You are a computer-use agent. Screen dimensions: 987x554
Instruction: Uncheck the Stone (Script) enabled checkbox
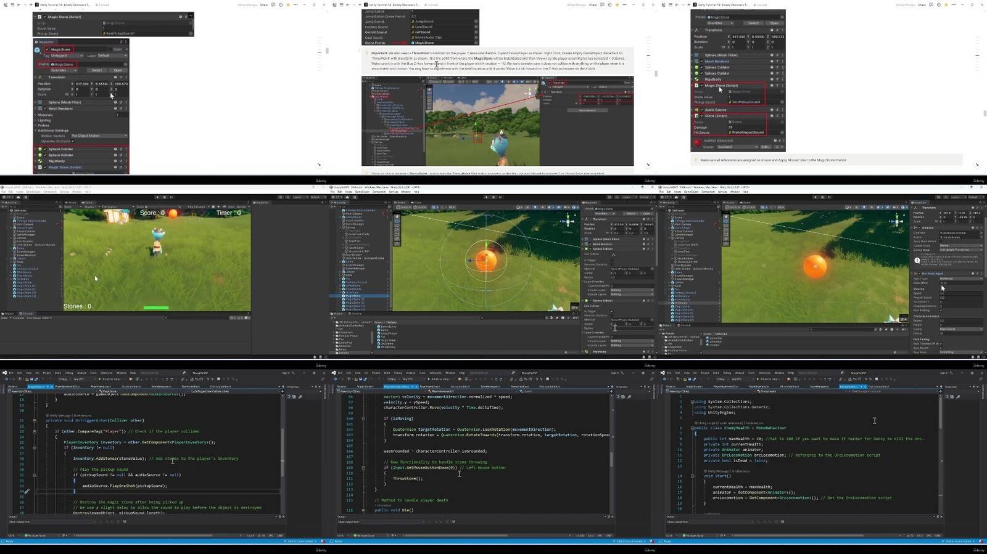(x=701, y=116)
